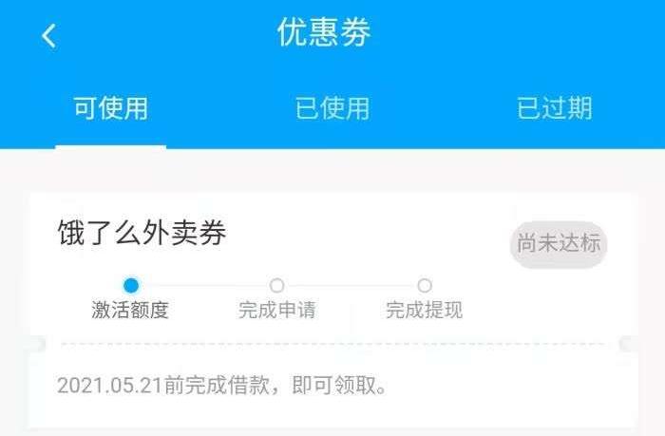Switch to the 已使用 tab
The height and width of the screenshot is (436, 665).
click(x=332, y=108)
